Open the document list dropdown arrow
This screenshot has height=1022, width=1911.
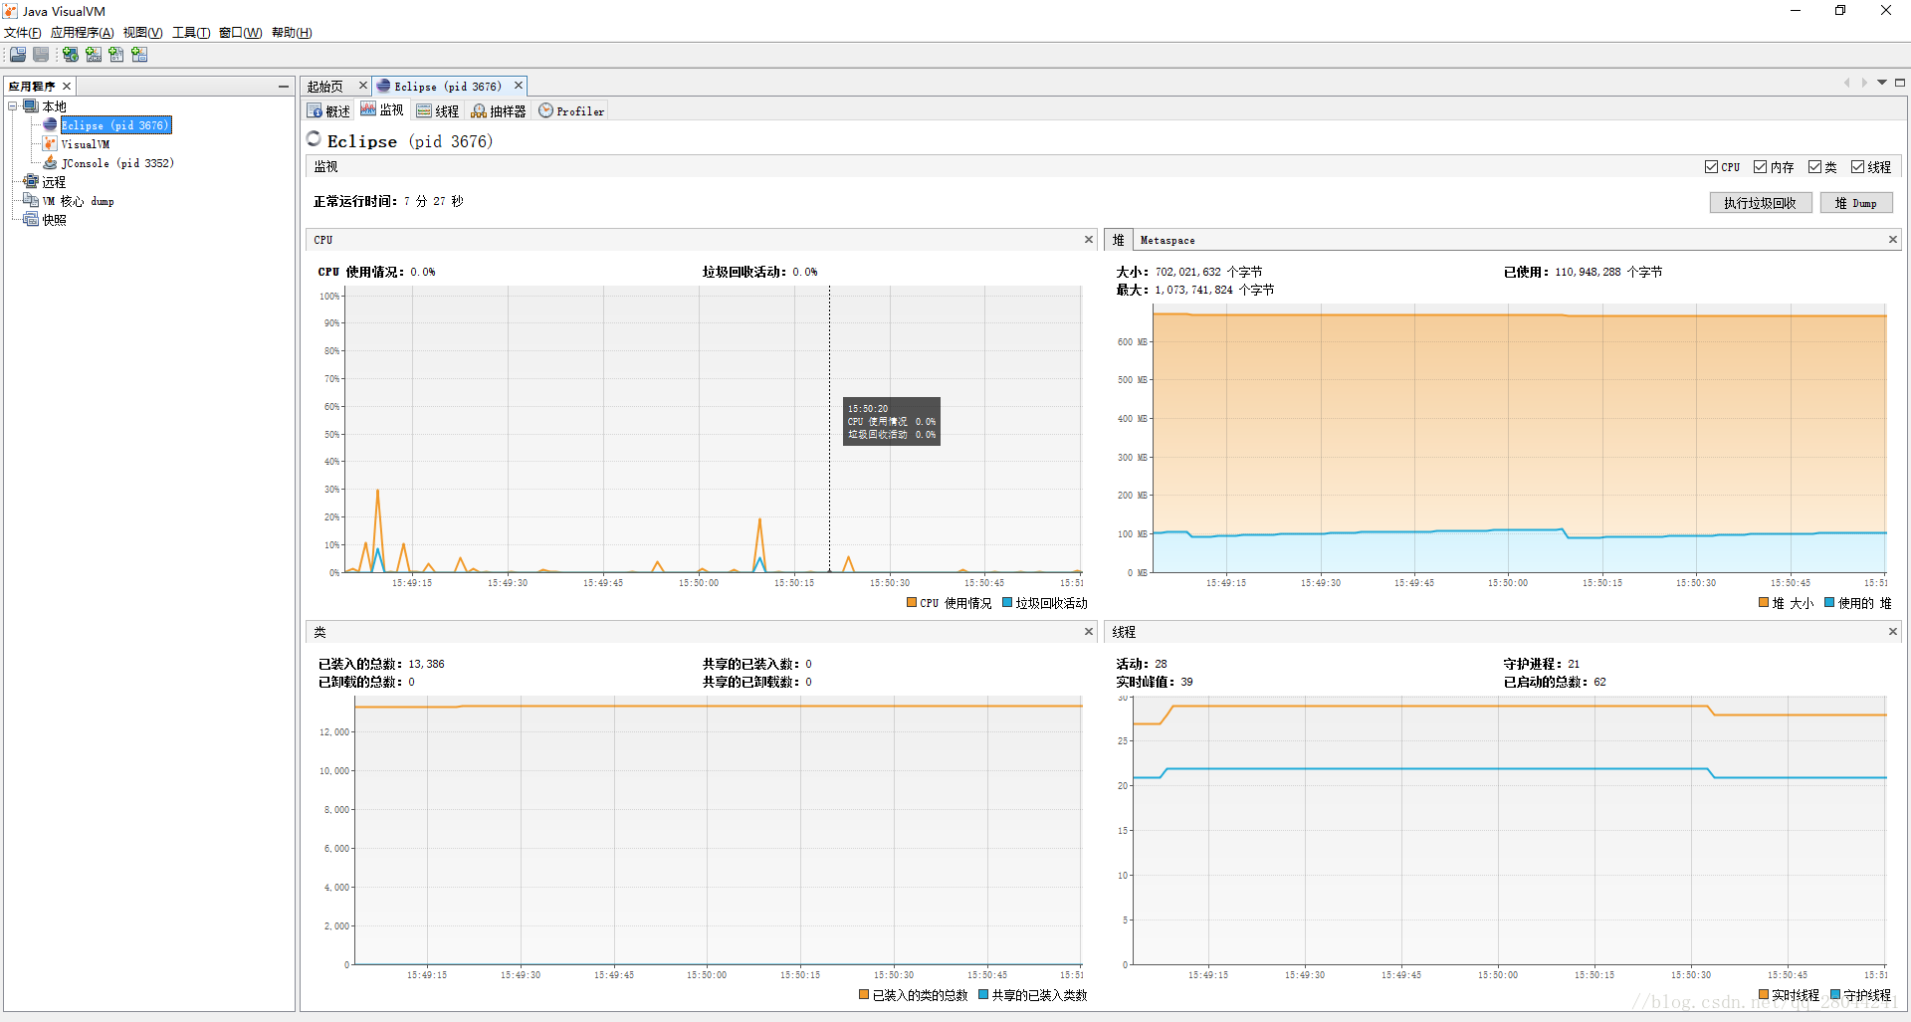tap(1882, 83)
